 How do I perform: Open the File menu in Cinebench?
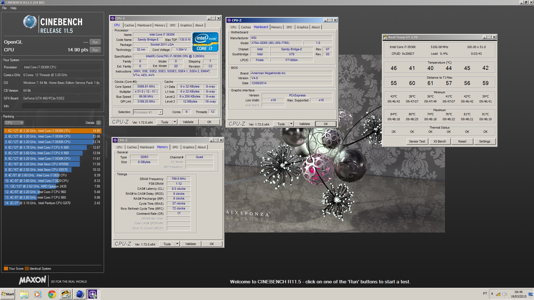(x=4, y=8)
